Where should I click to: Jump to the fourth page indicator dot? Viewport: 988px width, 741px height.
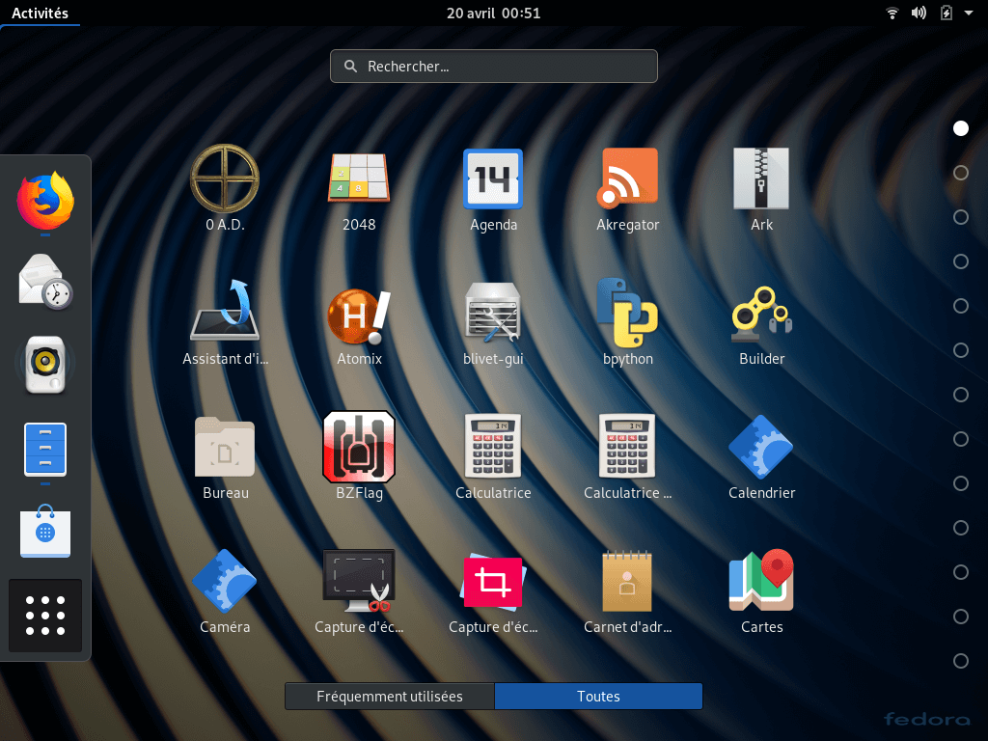click(x=960, y=261)
